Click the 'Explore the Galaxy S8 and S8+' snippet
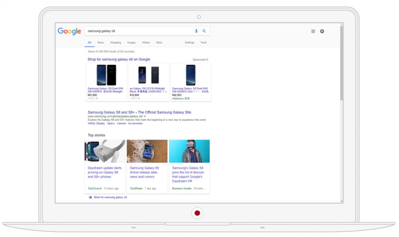The width and height of the screenshot is (399, 237). click(x=147, y=120)
